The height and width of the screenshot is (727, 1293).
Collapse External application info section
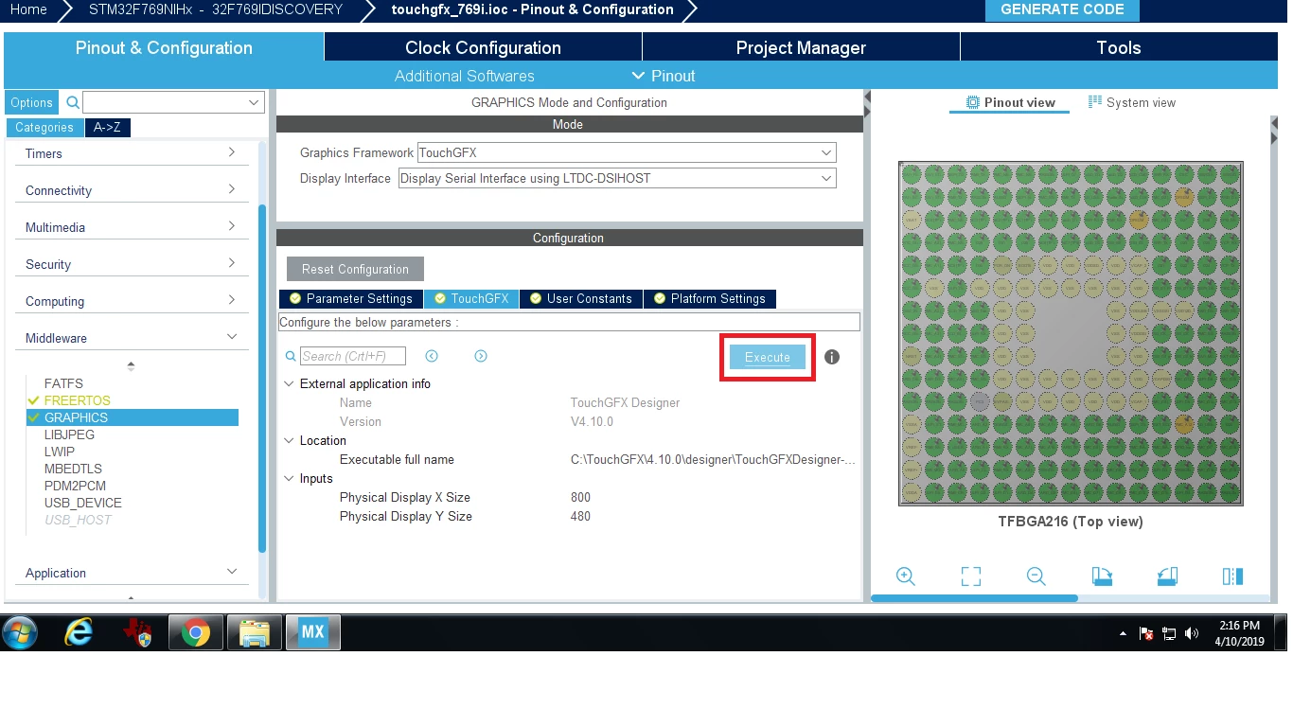click(x=289, y=383)
